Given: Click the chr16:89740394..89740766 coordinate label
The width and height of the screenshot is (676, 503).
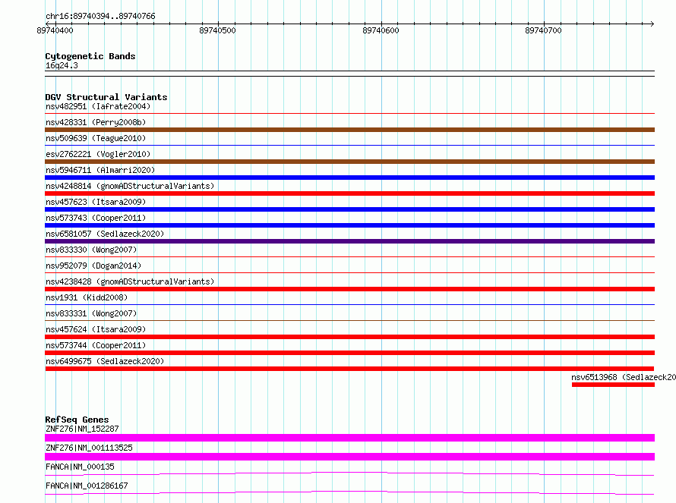Looking at the screenshot, I should (x=100, y=16).
